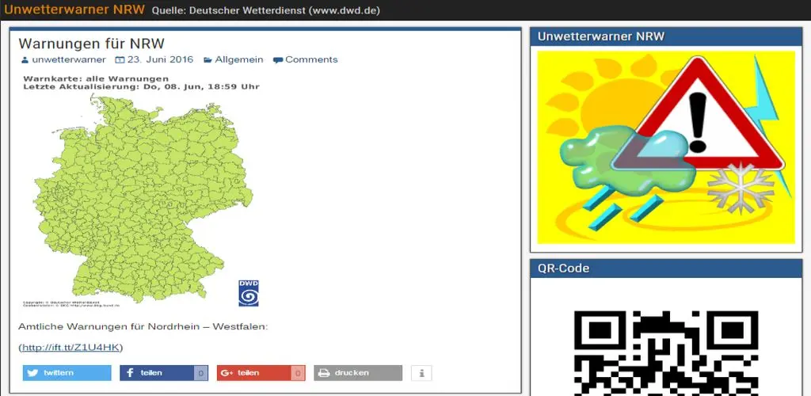Follow the http://ift.tt/Z1U4HK link
This screenshot has width=811, height=396.
[70, 348]
